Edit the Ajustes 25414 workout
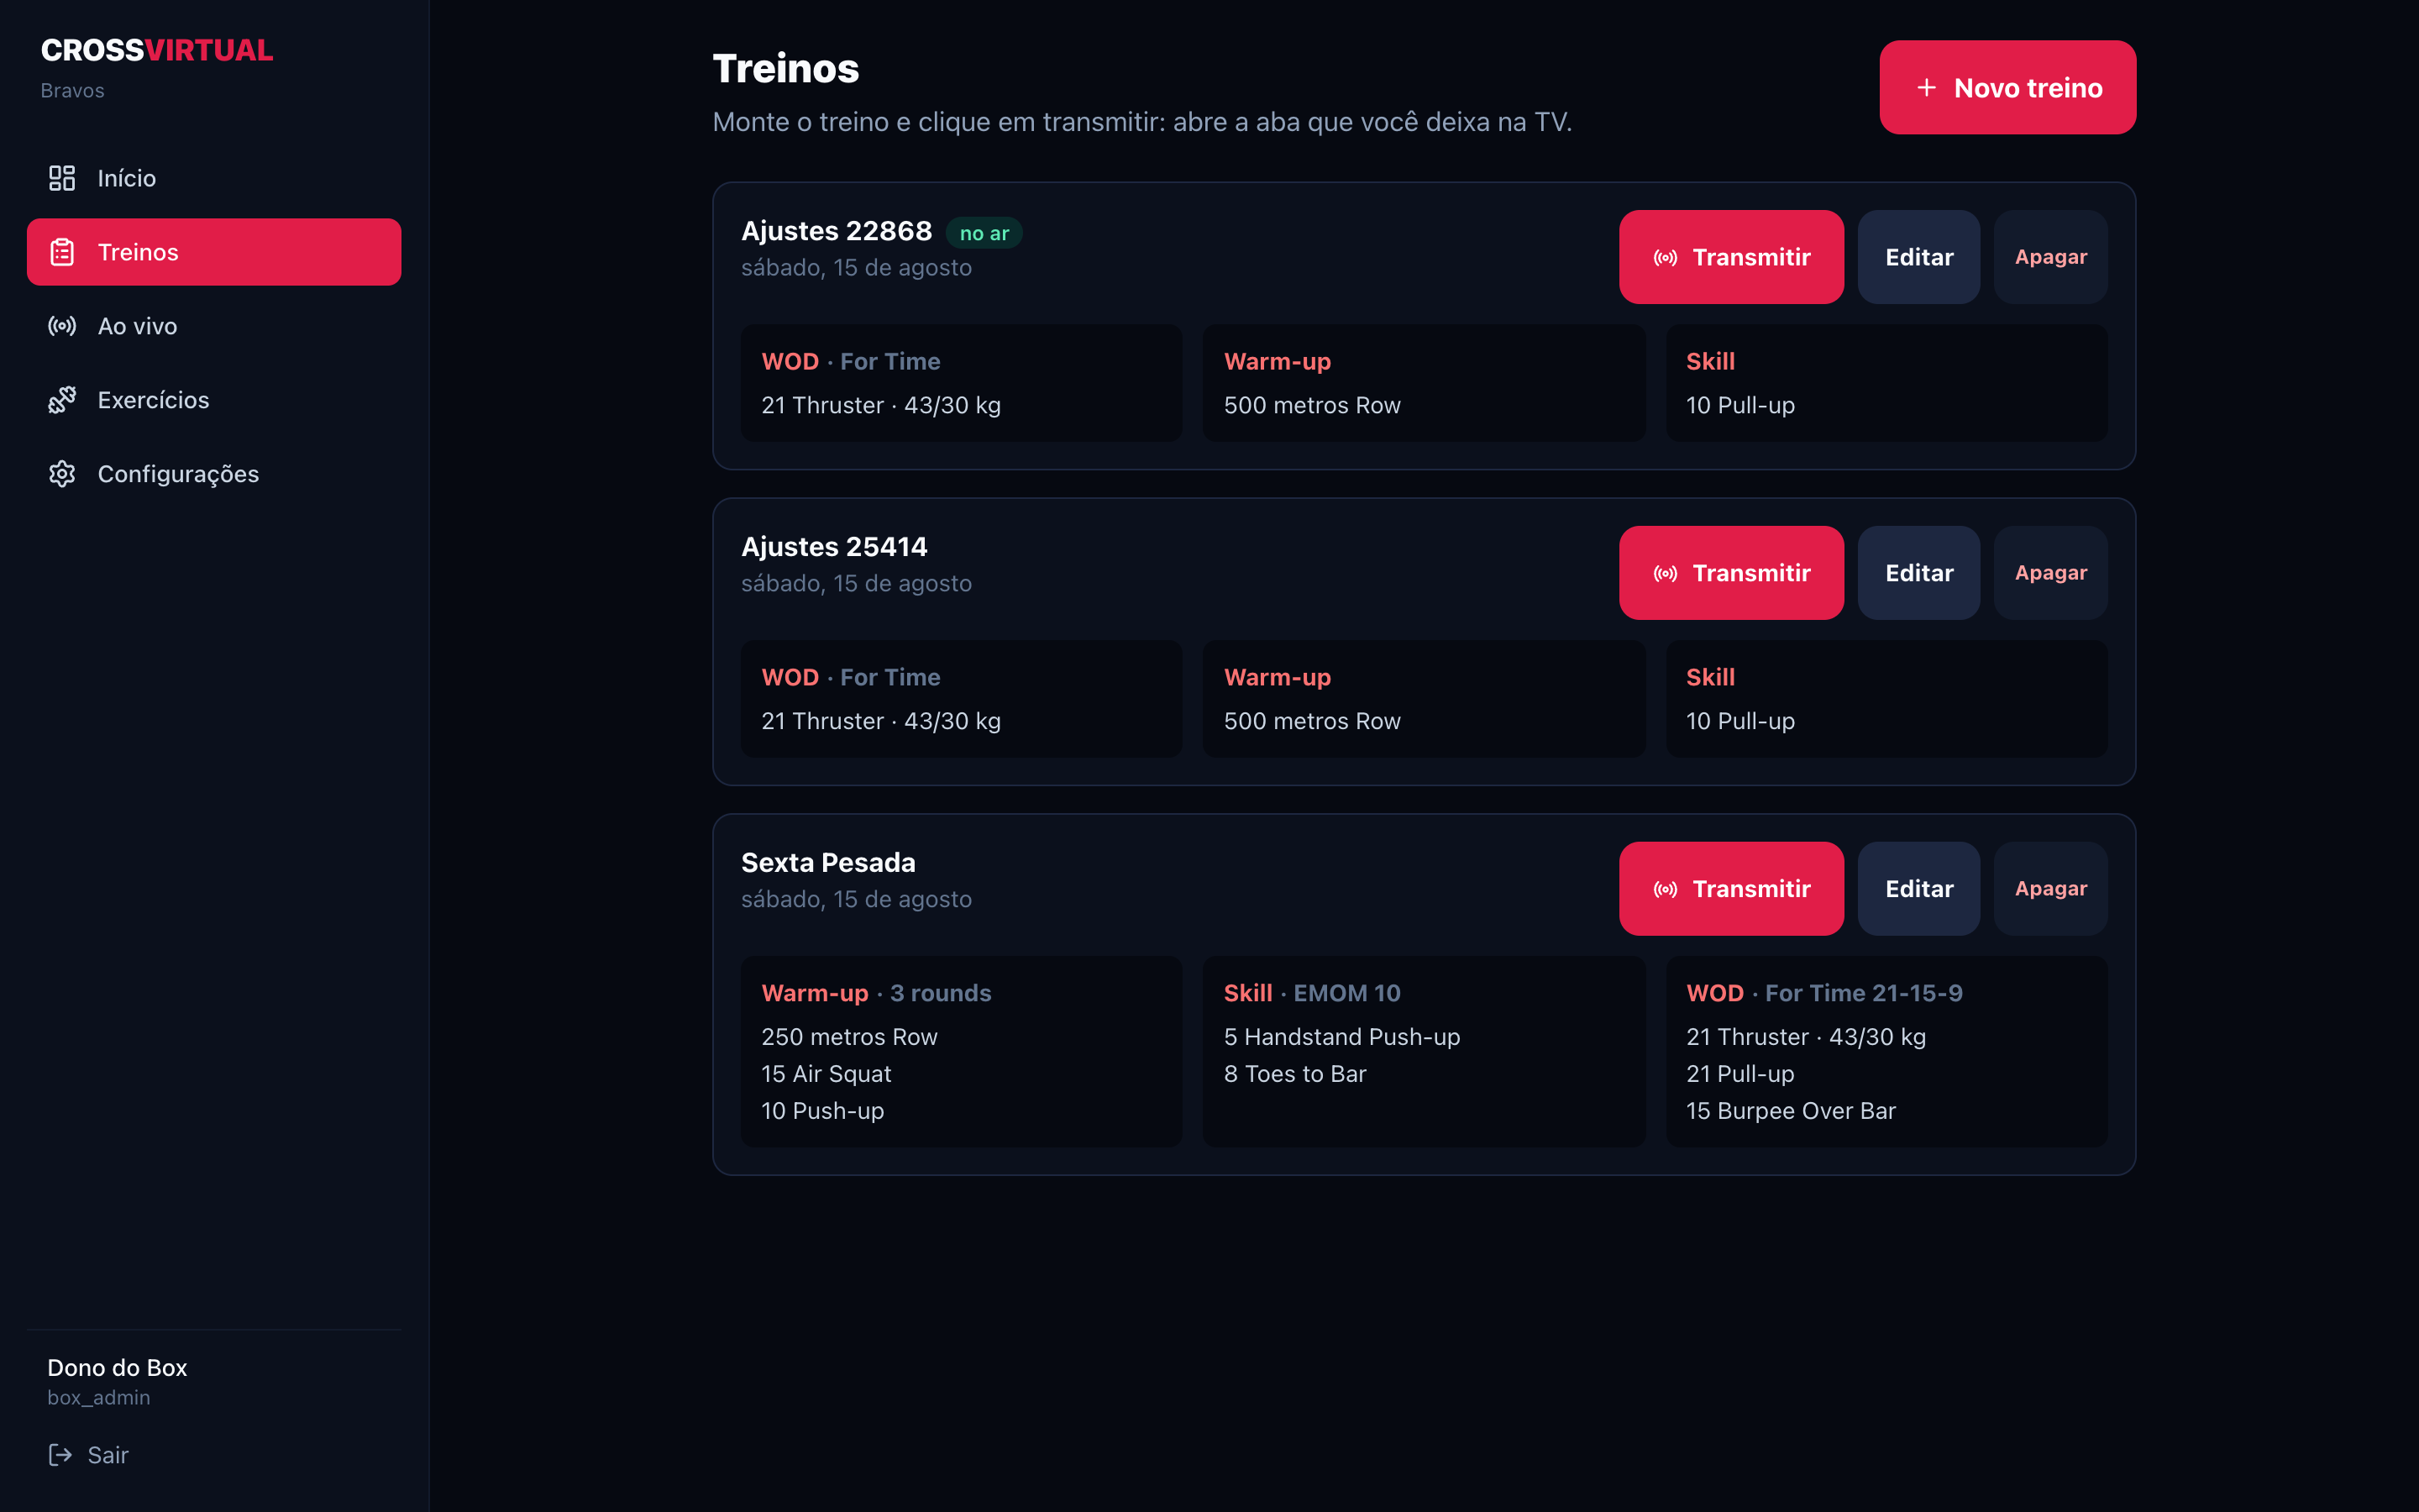The image size is (2419, 1512). pos(1918,573)
